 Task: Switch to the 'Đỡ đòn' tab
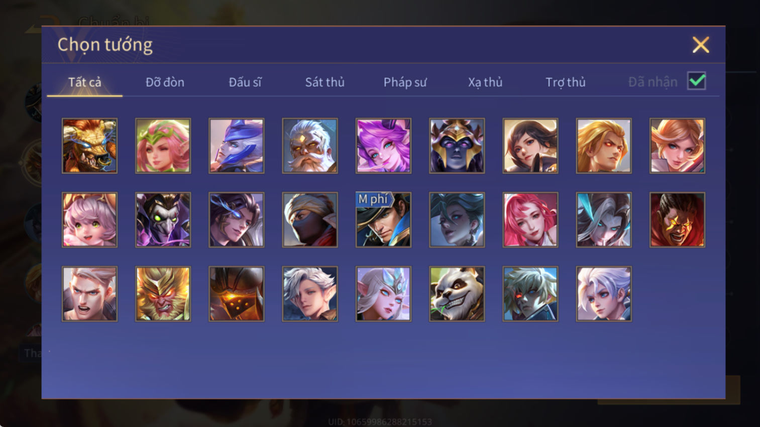point(165,82)
